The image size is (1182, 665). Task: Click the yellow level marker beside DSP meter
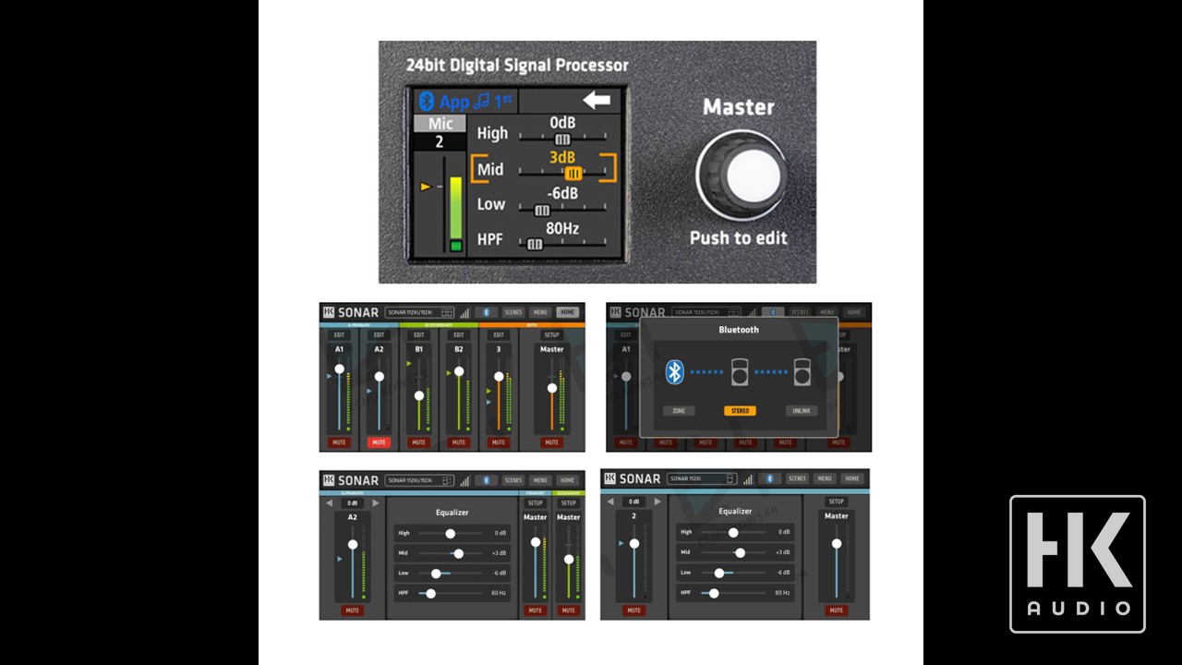(426, 187)
